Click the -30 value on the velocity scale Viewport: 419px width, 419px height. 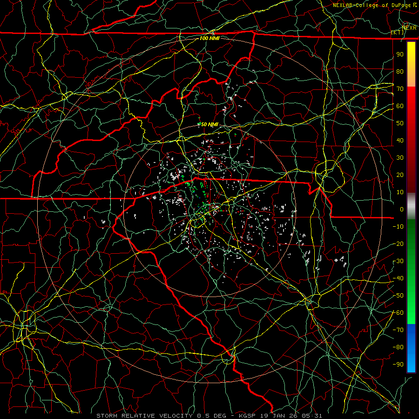(x=398, y=261)
